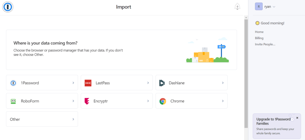Pick the RoboForm green robot icon
The width and height of the screenshot is (305, 140).
(x=13, y=101)
